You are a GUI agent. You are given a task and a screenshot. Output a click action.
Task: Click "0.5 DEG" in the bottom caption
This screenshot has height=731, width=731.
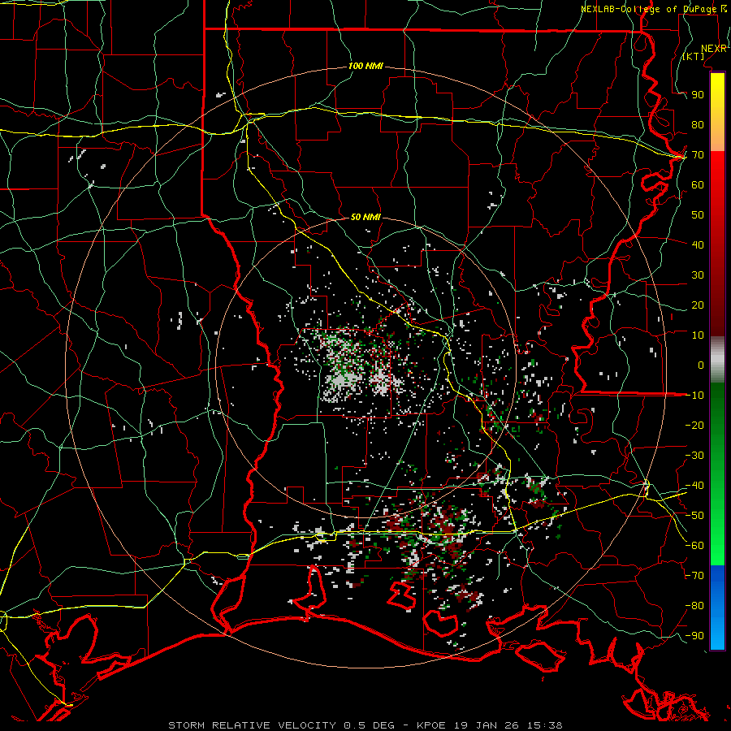(370, 725)
